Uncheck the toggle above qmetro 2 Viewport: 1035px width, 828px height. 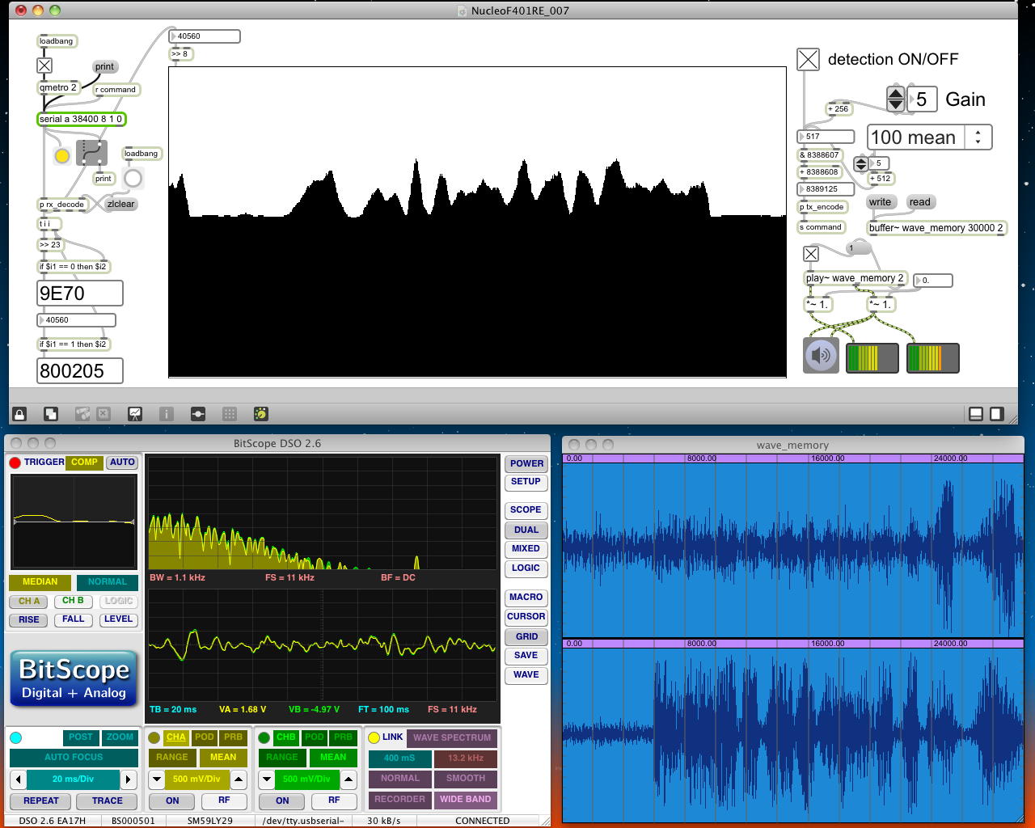pyautogui.click(x=44, y=65)
